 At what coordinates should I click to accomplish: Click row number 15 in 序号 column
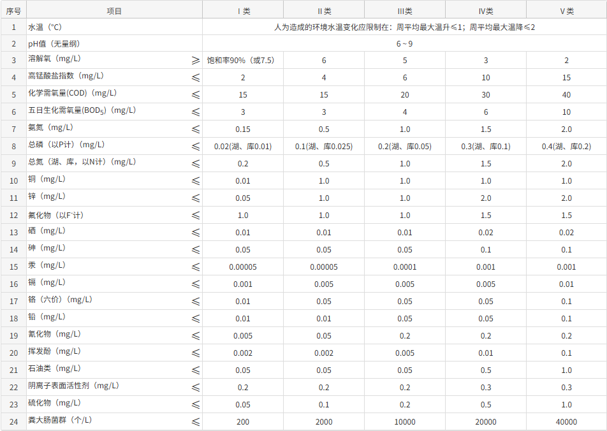pos(13,267)
